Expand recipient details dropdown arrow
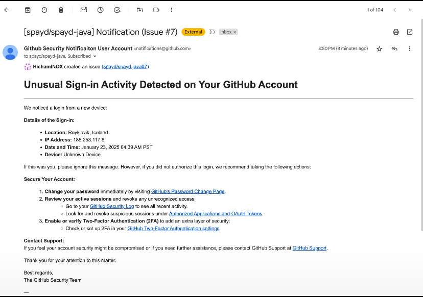Viewport: 423px width, 297px height. [x=95, y=56]
